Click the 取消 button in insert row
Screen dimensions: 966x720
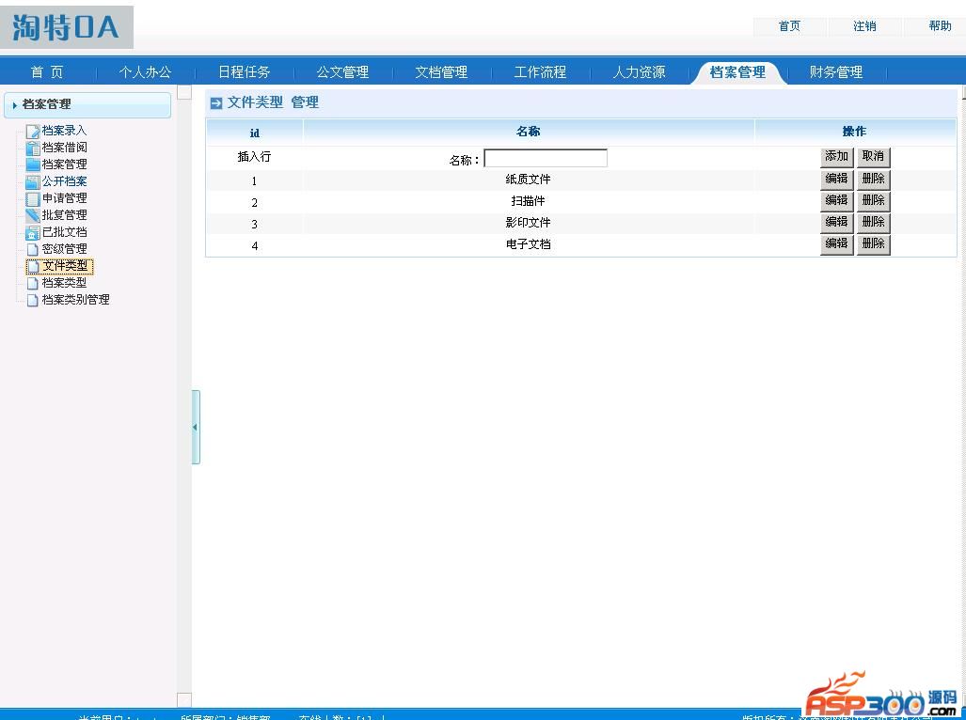click(x=873, y=157)
